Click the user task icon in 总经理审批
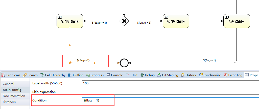This screenshot has width=259, height=109. (x=227, y=17)
